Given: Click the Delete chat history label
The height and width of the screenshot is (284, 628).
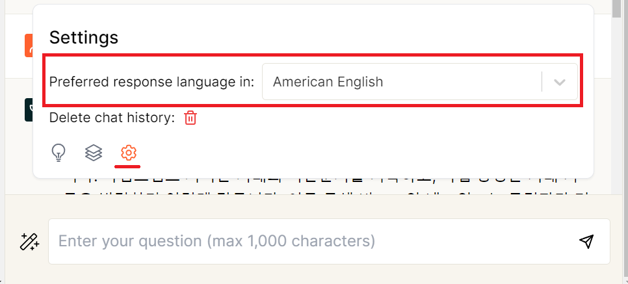Looking at the screenshot, I should 112,118.
